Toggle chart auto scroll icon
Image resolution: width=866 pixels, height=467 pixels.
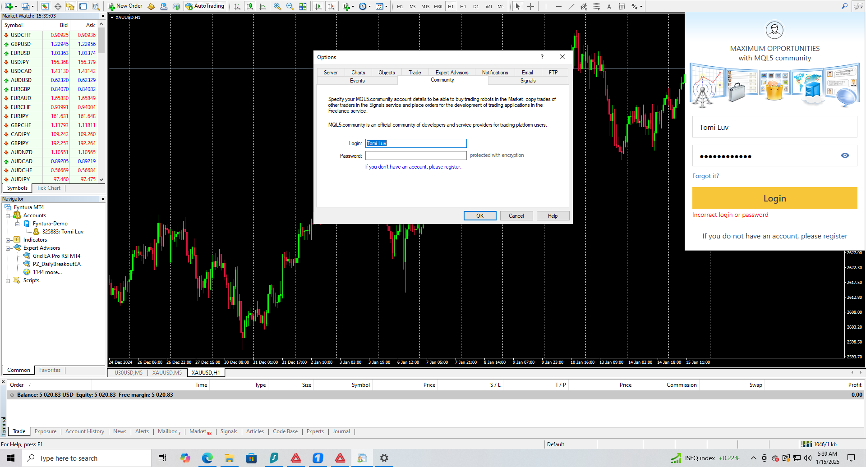(x=318, y=6)
